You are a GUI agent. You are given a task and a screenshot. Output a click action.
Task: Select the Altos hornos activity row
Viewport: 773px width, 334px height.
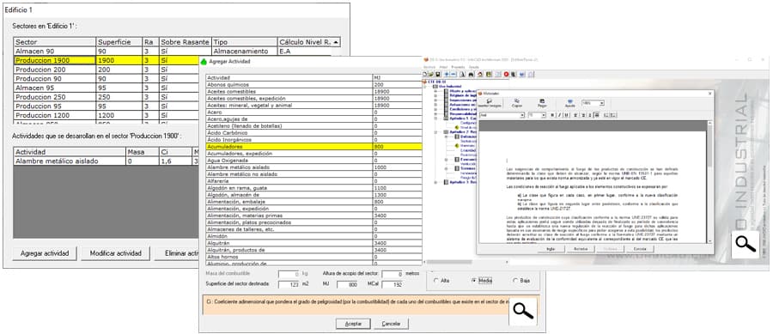click(314, 257)
